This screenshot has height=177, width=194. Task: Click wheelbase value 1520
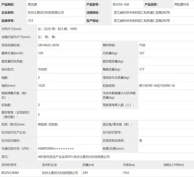[42, 86]
